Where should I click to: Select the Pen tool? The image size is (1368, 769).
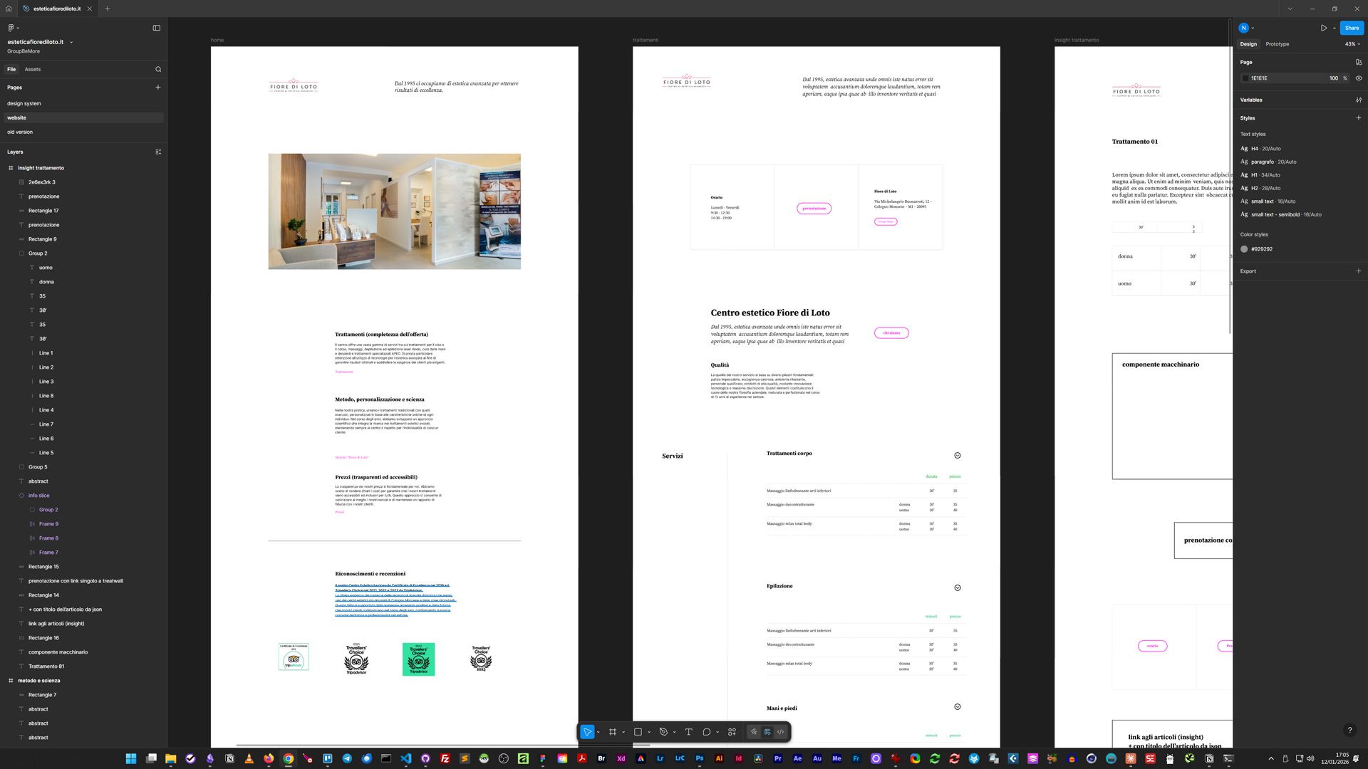point(663,731)
